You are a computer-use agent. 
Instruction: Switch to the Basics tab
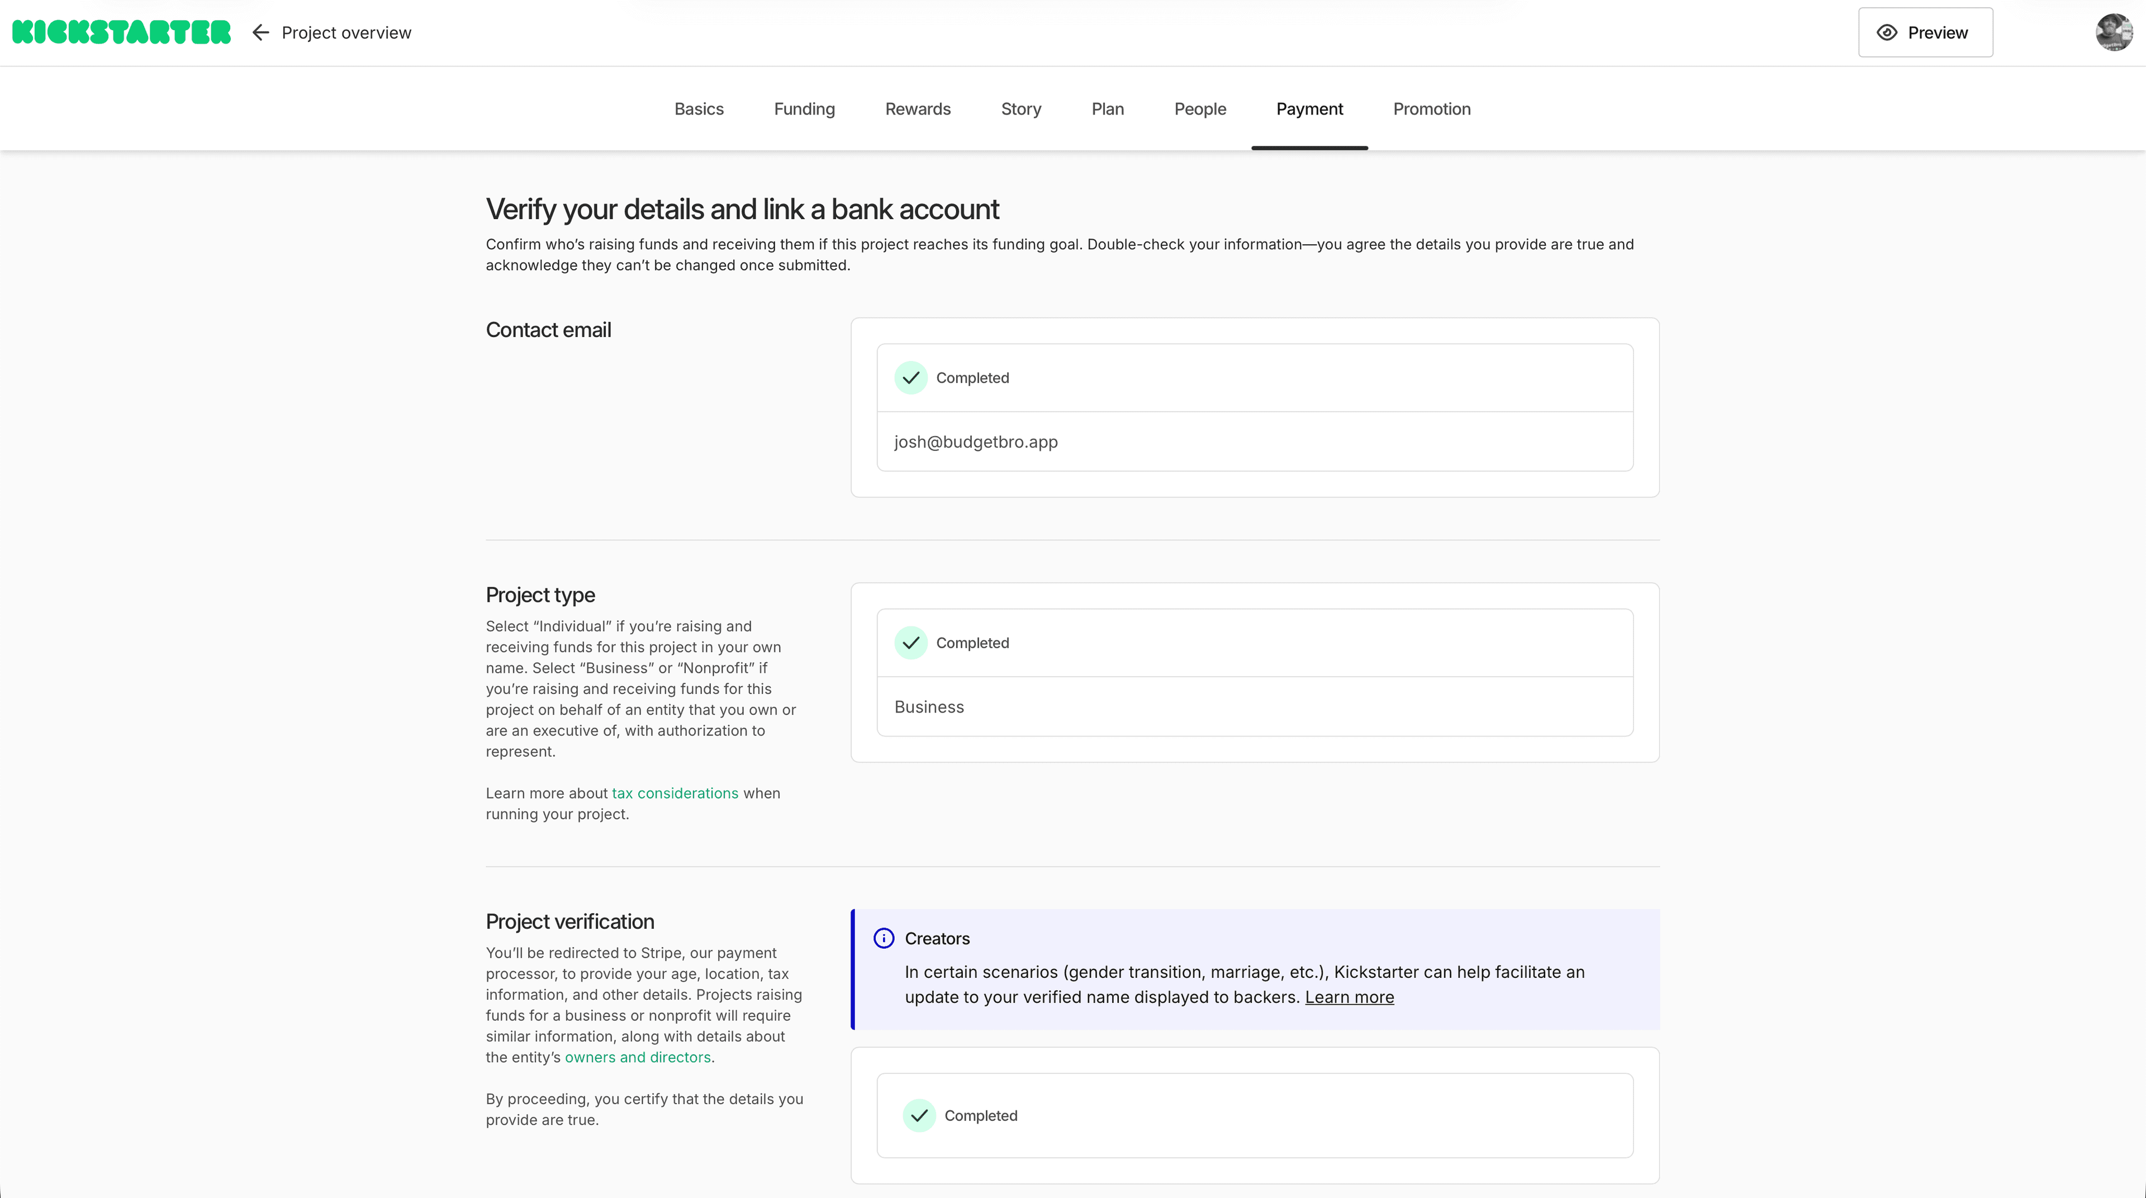click(x=698, y=109)
